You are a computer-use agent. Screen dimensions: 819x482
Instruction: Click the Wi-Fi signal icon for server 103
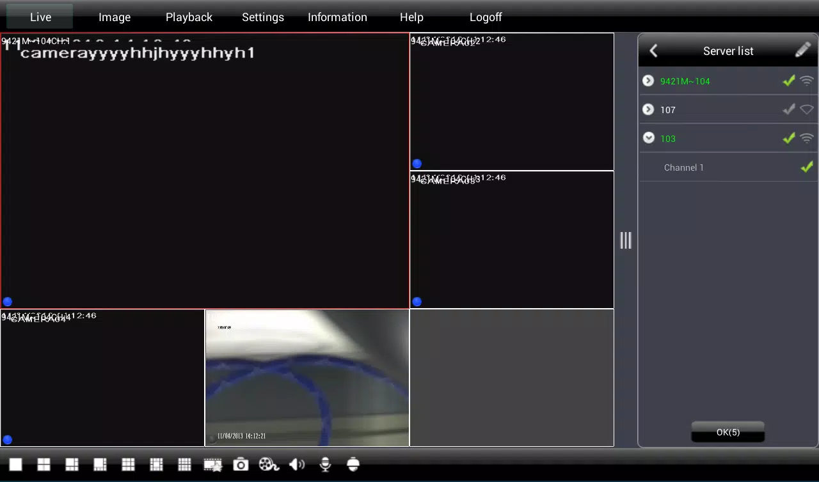[807, 138]
